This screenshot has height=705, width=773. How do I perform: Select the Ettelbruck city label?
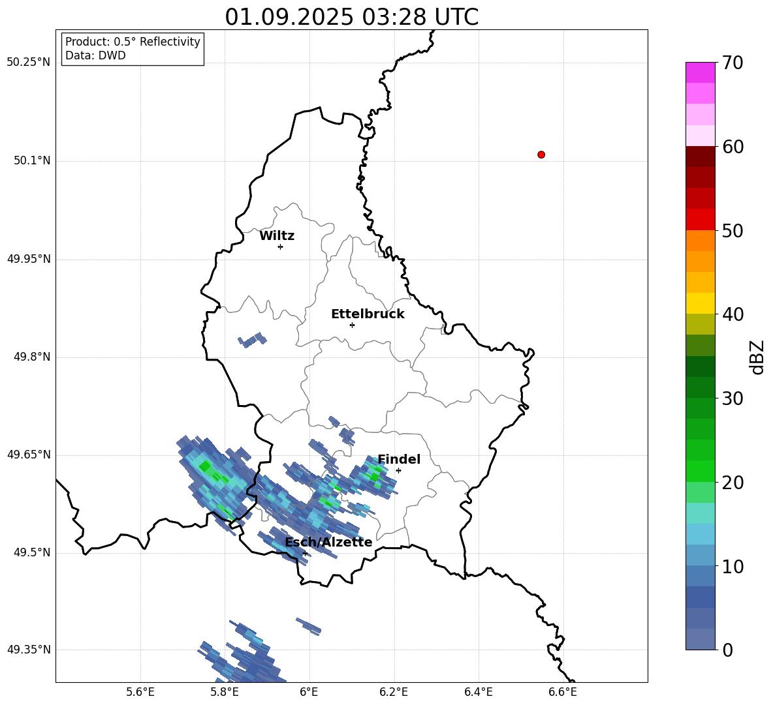tap(368, 314)
